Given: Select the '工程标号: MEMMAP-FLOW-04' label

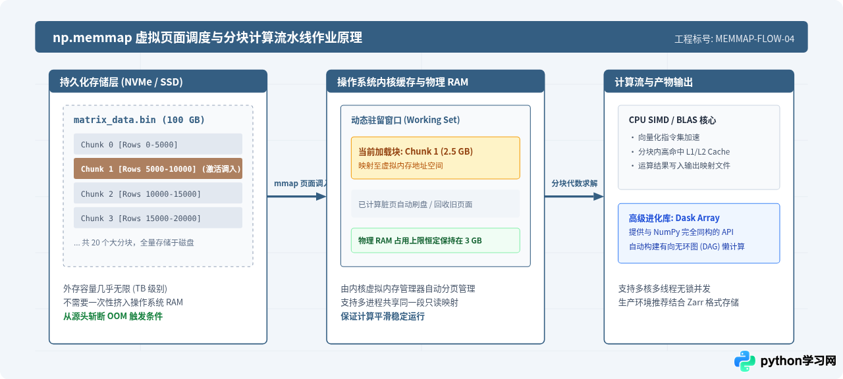Looking at the screenshot, I should 734,39.
